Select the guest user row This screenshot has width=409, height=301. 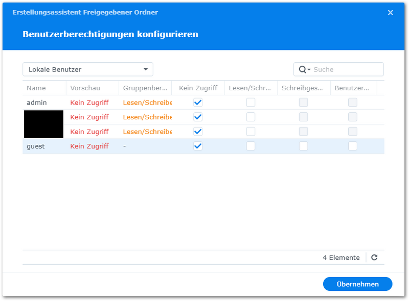[36, 146]
